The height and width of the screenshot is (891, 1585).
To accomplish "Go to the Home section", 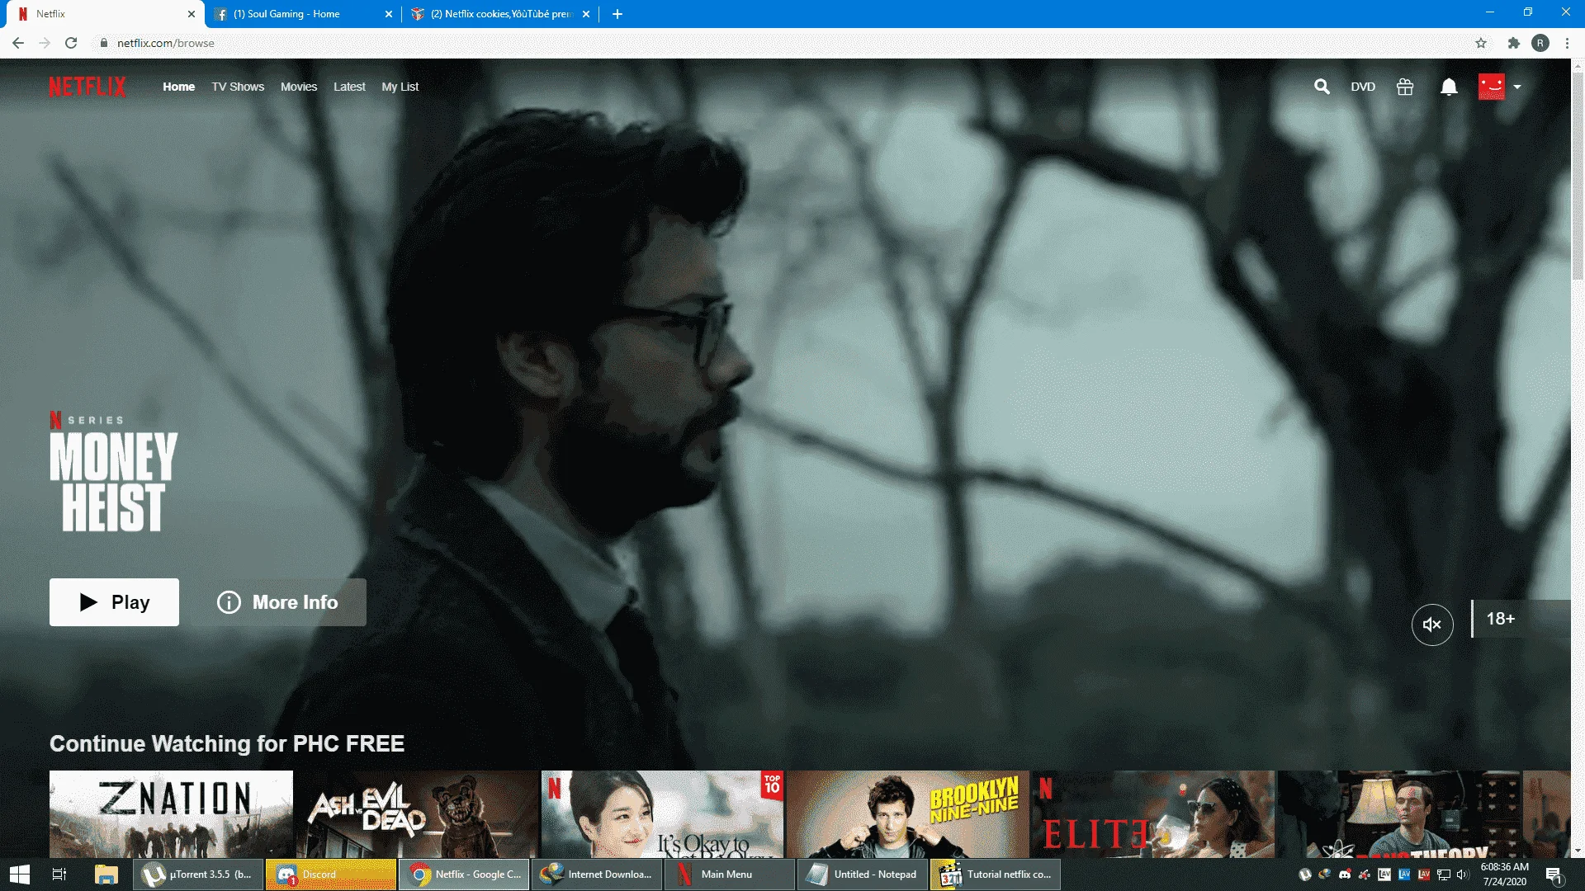I will tap(178, 87).
